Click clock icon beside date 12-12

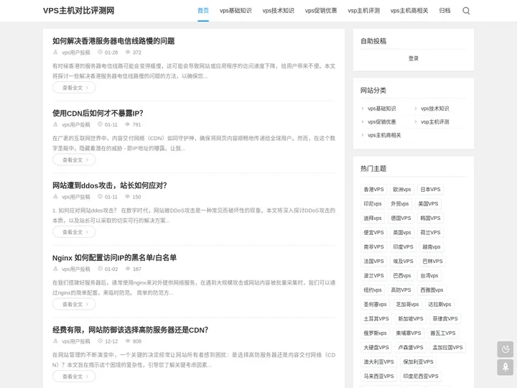coord(101,341)
